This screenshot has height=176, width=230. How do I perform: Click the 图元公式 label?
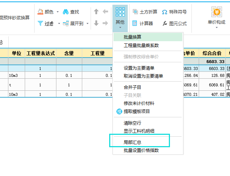pyautogui.click(x=178, y=23)
